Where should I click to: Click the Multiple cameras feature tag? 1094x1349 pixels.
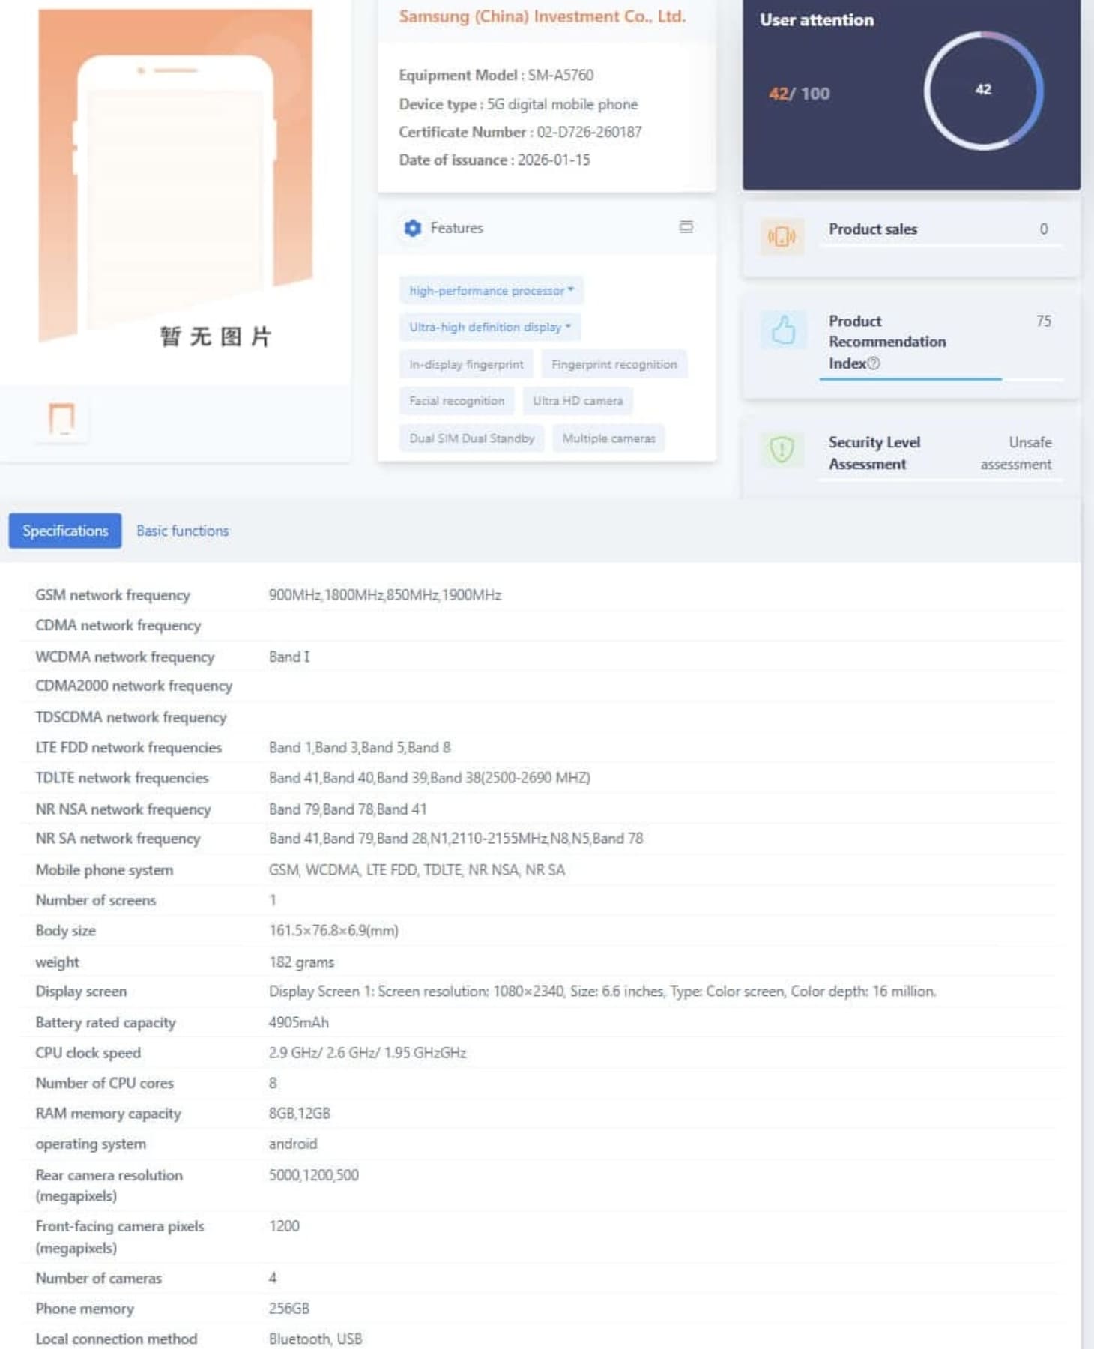tap(608, 438)
